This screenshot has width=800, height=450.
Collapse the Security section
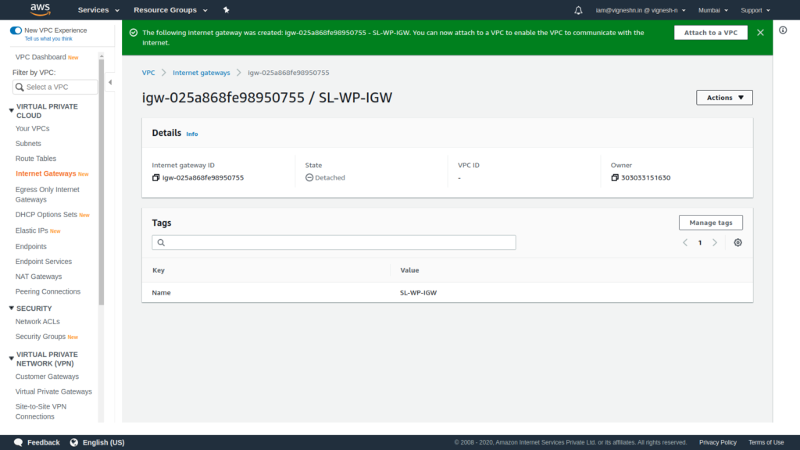click(11, 308)
